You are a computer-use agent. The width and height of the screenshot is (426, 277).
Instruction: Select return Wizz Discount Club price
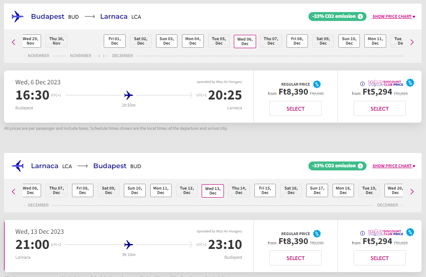(x=380, y=258)
